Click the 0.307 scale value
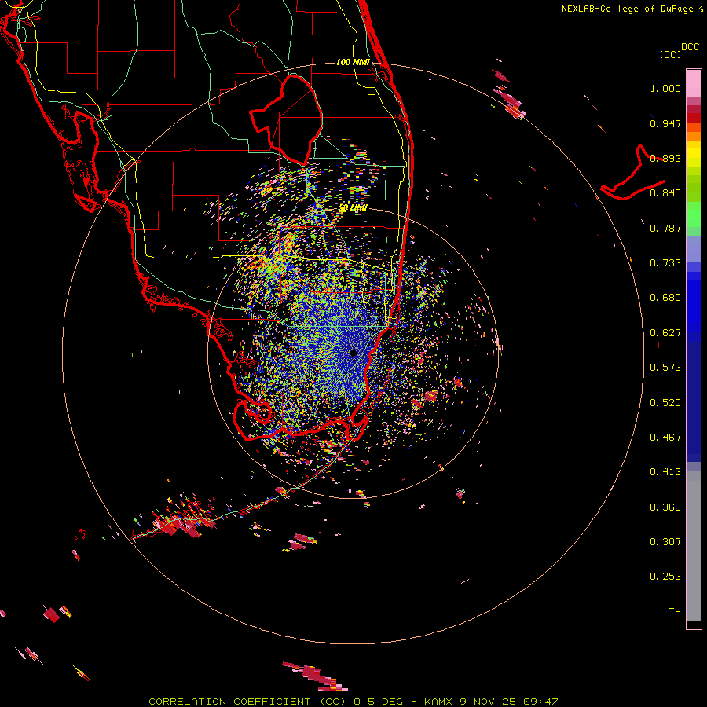This screenshot has width=707, height=707. (x=665, y=542)
